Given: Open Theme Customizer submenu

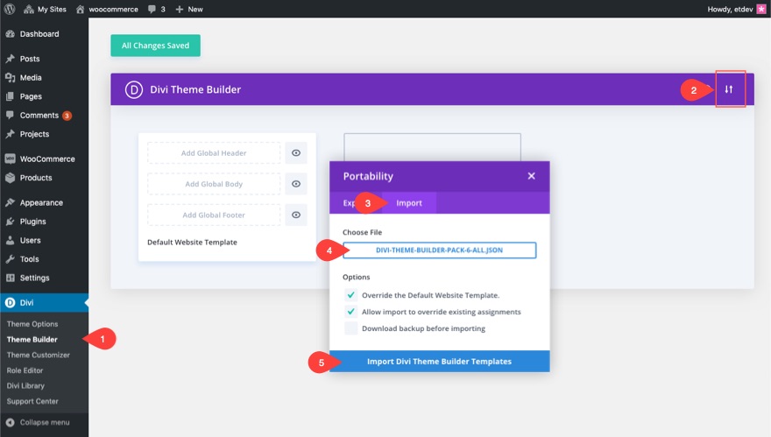Looking at the screenshot, I should click(39, 355).
